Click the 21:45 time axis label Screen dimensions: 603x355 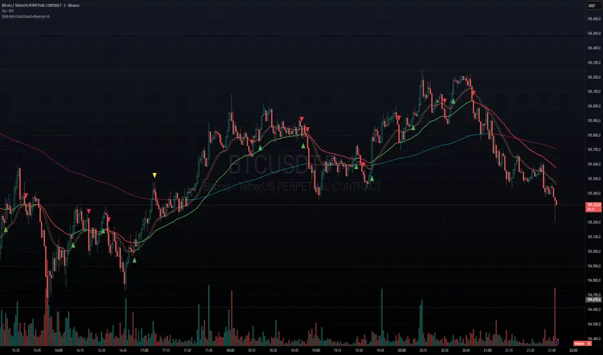click(x=551, y=350)
